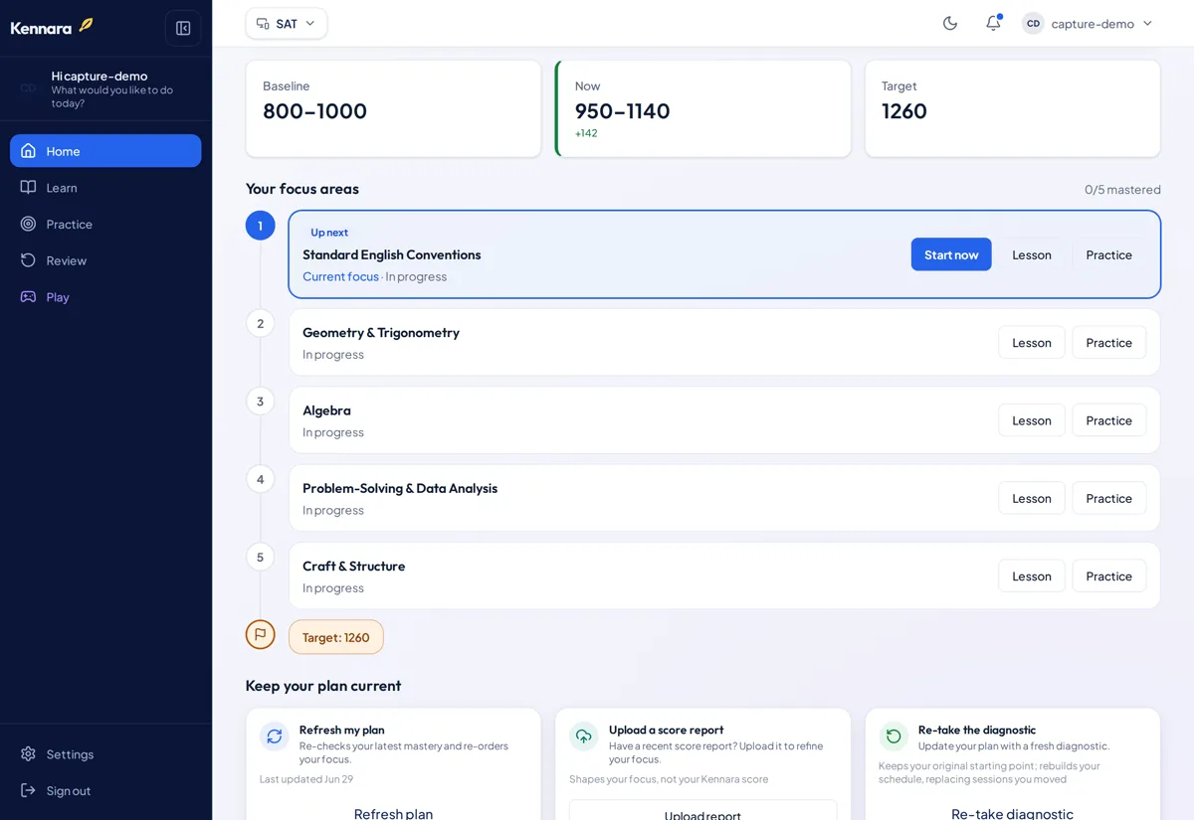Open Practice for Geometry & Trigonometry
Viewport: 1194px width, 820px height.
click(x=1109, y=343)
